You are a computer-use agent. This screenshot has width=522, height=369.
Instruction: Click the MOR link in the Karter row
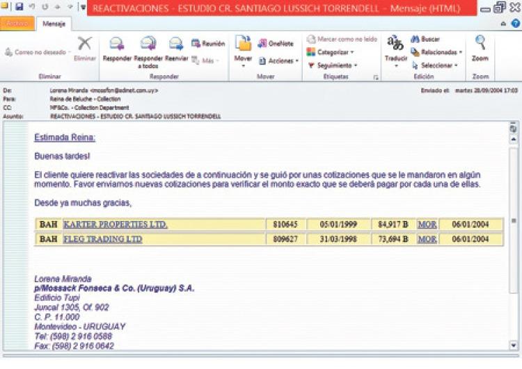pos(427,224)
